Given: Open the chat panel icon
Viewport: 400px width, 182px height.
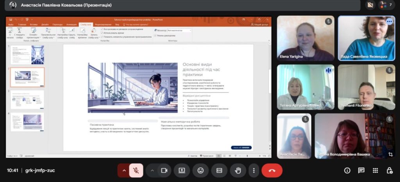Looking at the screenshot, I should click(x=361, y=170).
